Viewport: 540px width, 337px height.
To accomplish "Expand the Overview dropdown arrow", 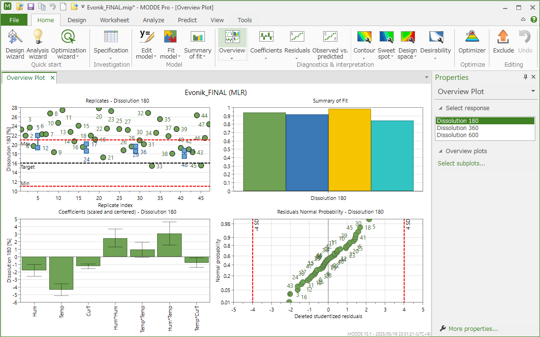I will click(232, 58).
